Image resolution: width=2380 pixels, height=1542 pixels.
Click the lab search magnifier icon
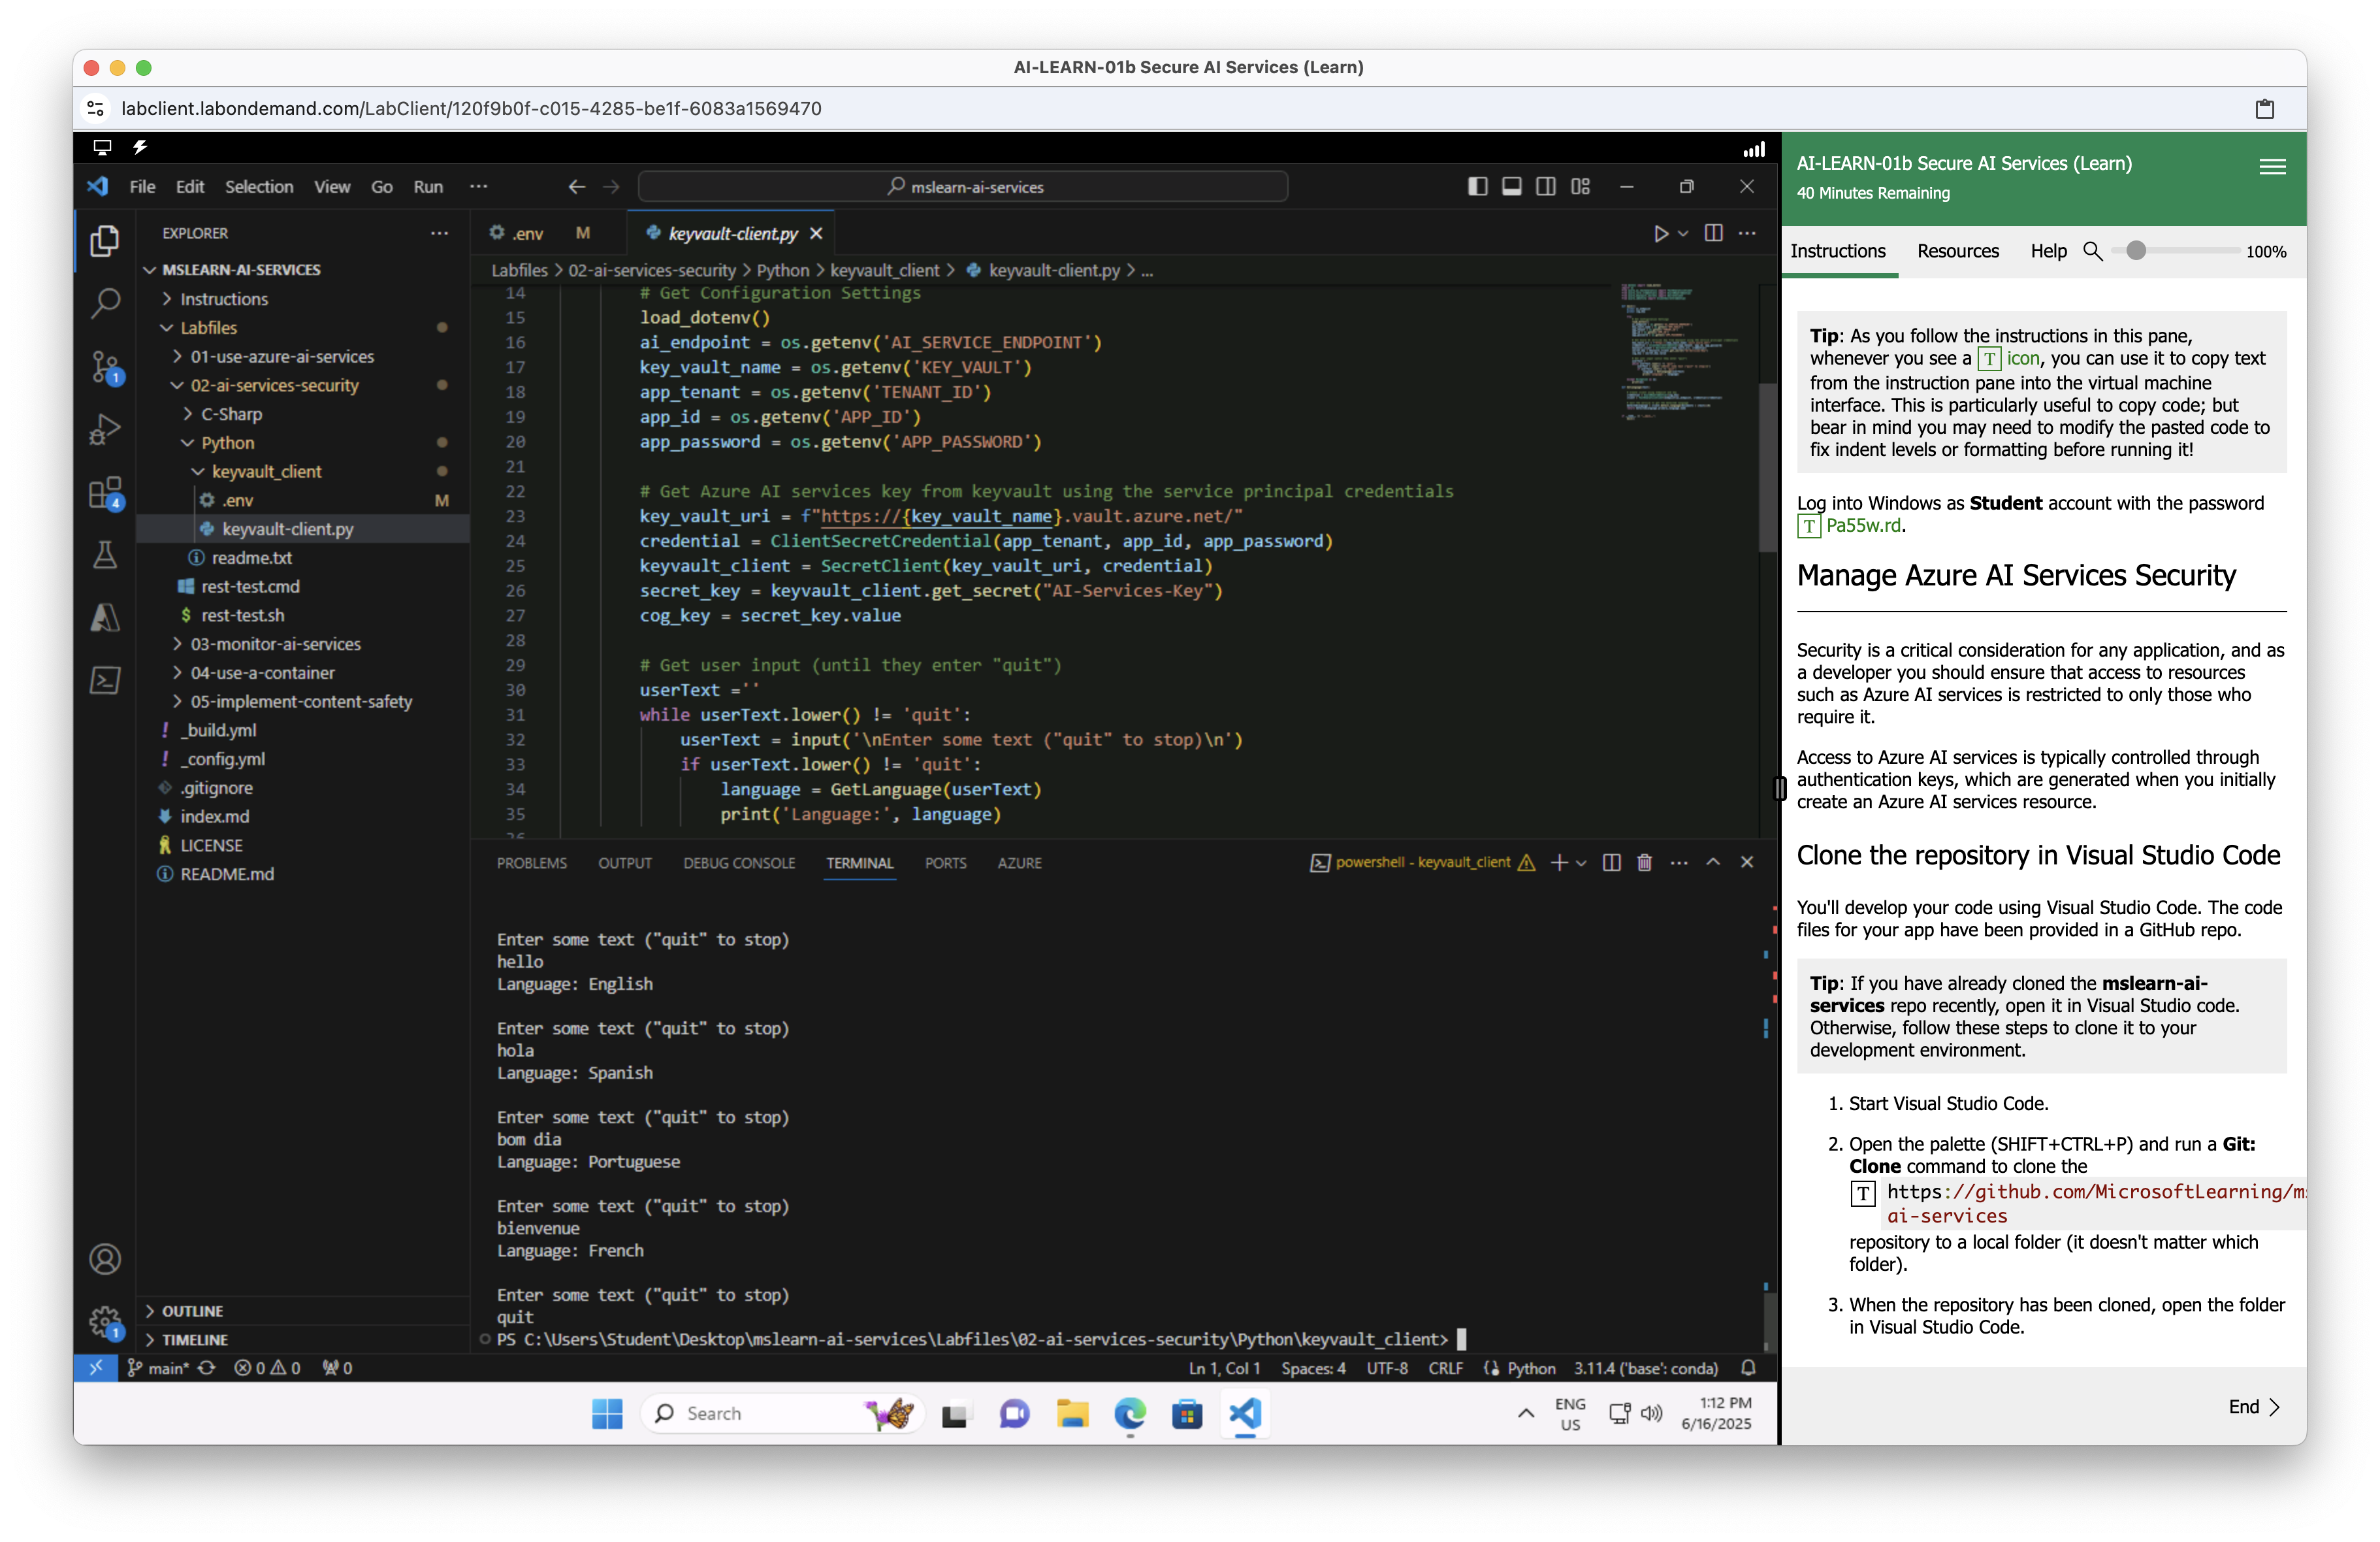pyautogui.click(x=2092, y=251)
